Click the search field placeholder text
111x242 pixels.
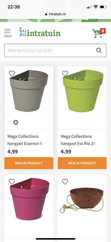30,51
